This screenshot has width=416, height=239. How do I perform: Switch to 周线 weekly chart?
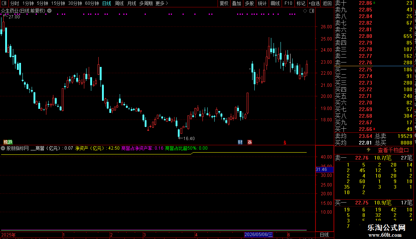(119, 3)
